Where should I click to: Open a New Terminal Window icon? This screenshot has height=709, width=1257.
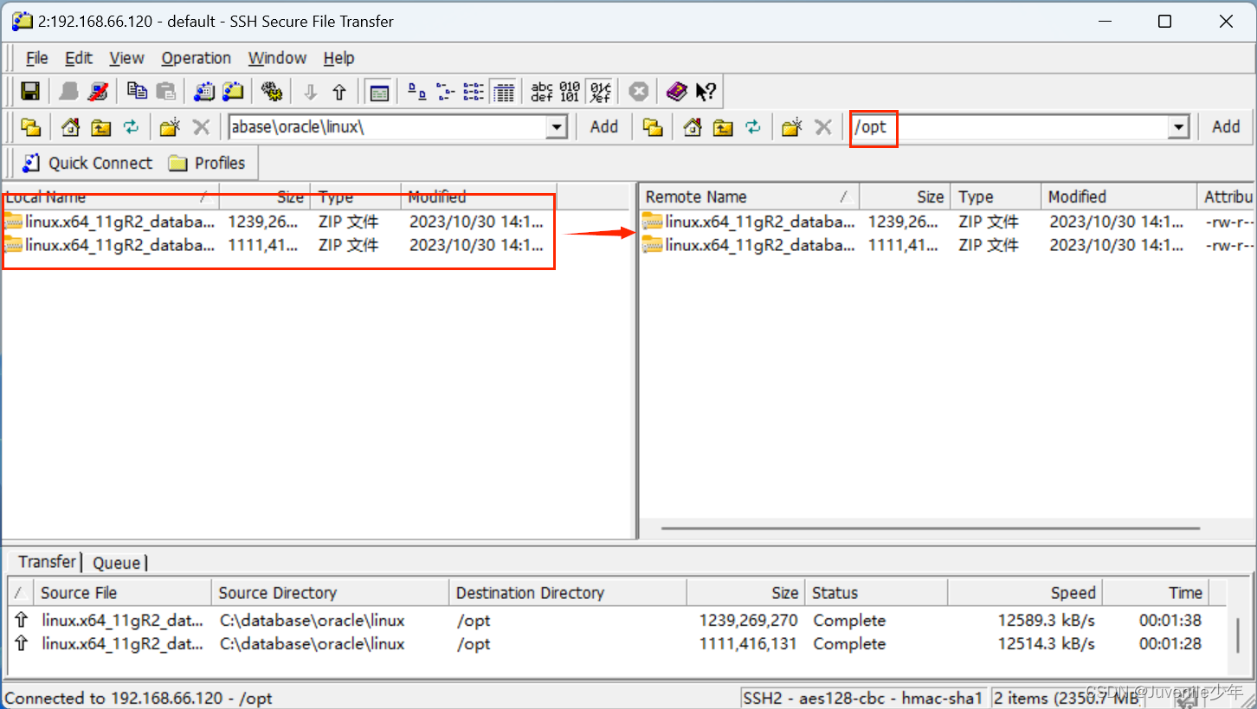point(204,91)
